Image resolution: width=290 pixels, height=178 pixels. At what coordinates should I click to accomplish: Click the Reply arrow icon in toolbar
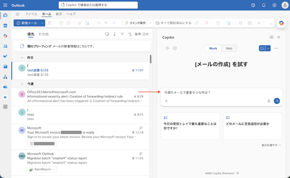(x=99, y=23)
